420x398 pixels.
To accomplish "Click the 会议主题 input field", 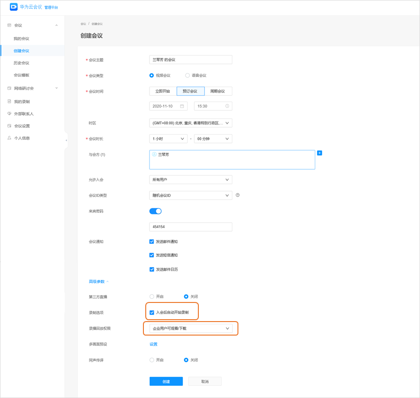I will pos(190,60).
